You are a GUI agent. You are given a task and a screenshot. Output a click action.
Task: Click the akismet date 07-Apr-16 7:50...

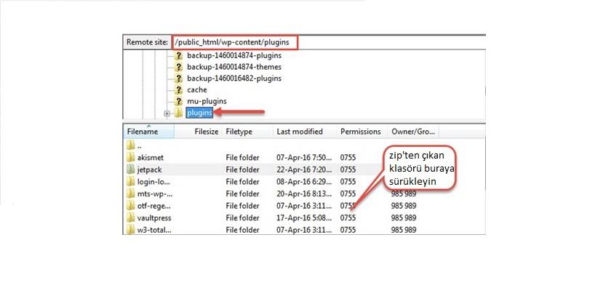click(305, 157)
